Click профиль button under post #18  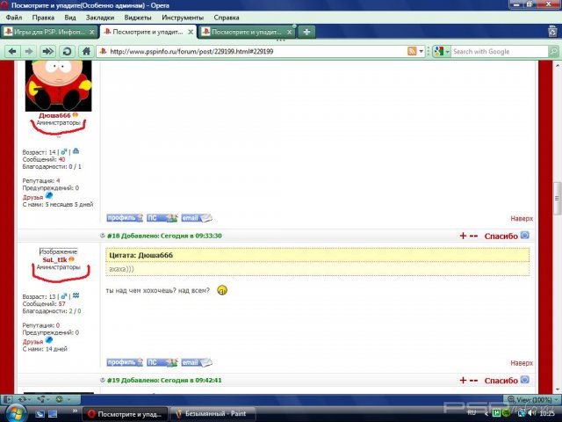(x=124, y=362)
